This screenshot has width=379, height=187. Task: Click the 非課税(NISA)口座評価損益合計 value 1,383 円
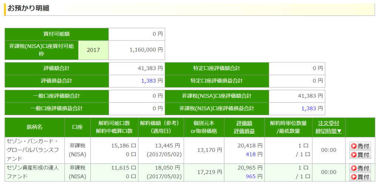tap(312, 108)
